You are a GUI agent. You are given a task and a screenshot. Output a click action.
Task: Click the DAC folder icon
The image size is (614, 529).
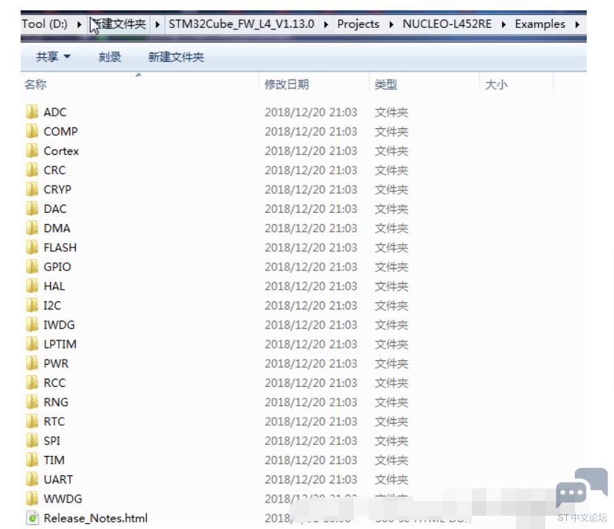[32, 209]
